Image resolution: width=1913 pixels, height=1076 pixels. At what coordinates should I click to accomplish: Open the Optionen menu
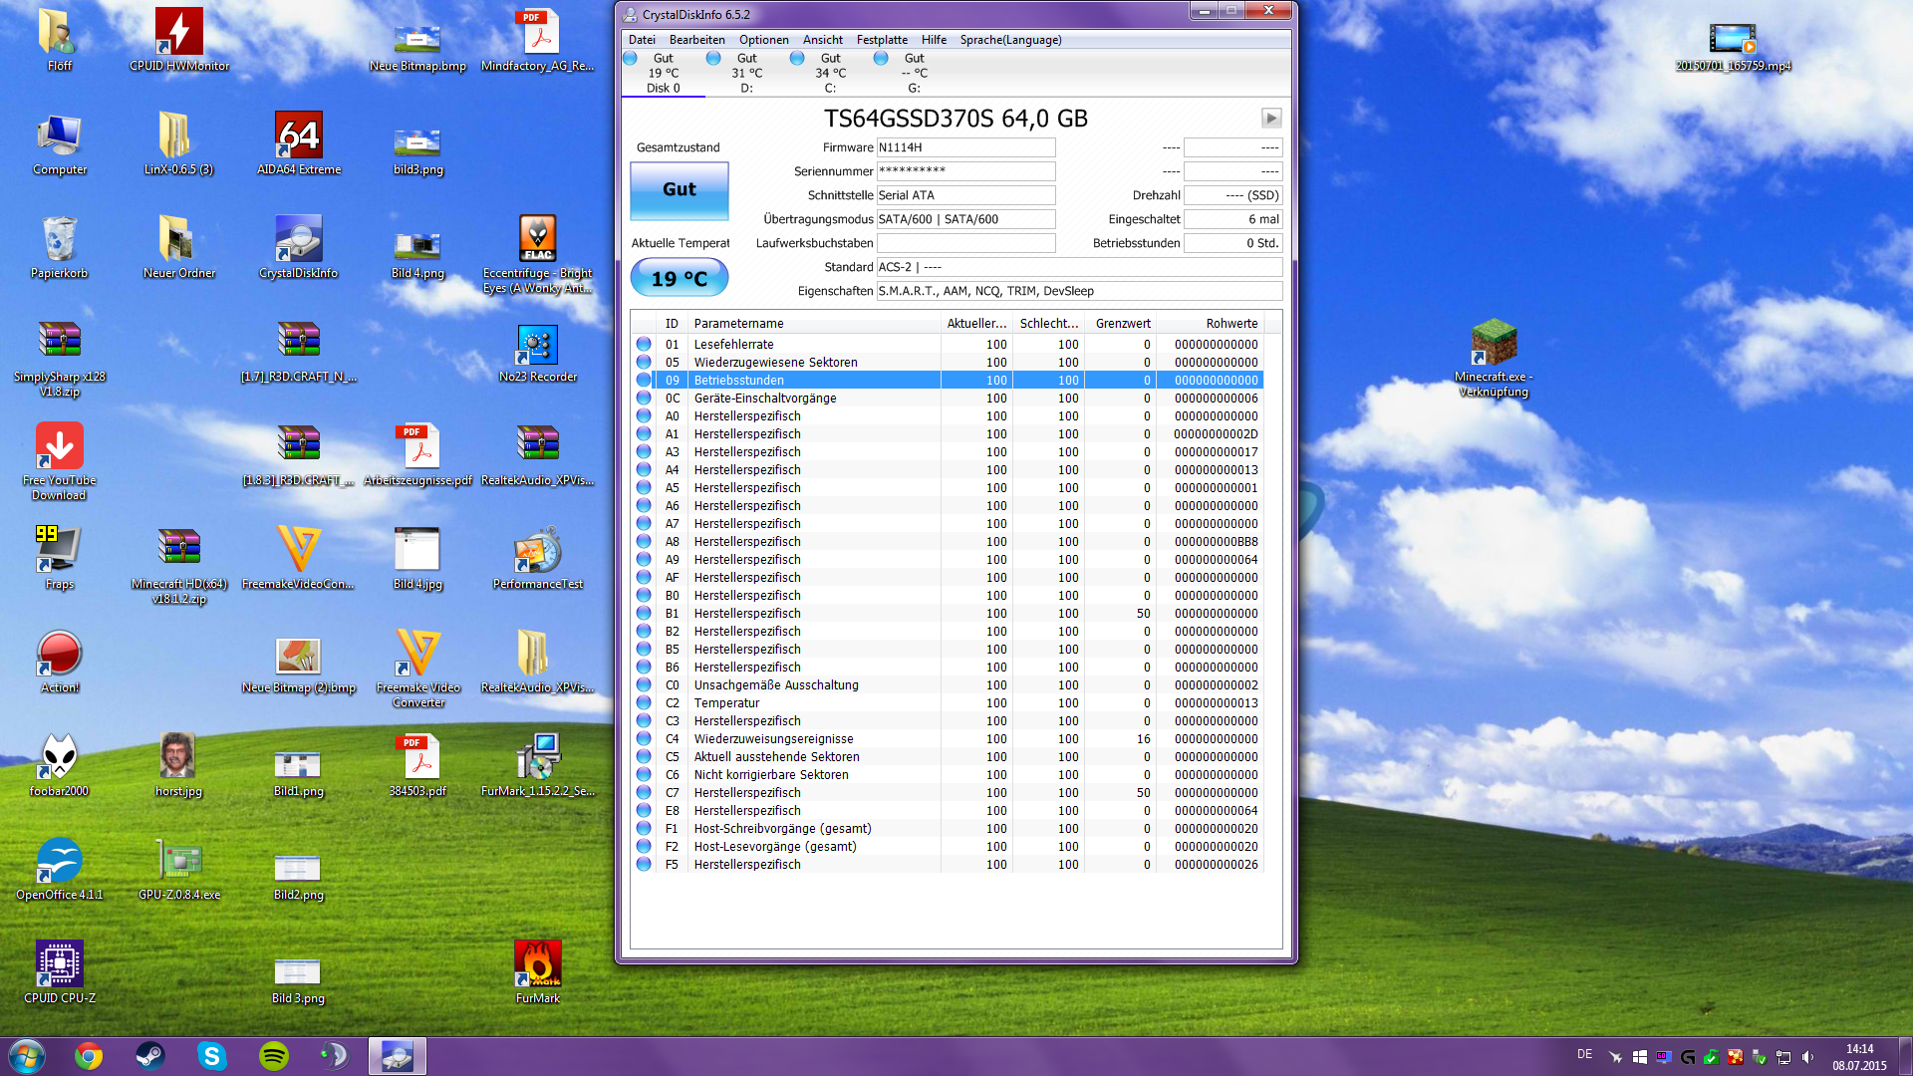[763, 40]
